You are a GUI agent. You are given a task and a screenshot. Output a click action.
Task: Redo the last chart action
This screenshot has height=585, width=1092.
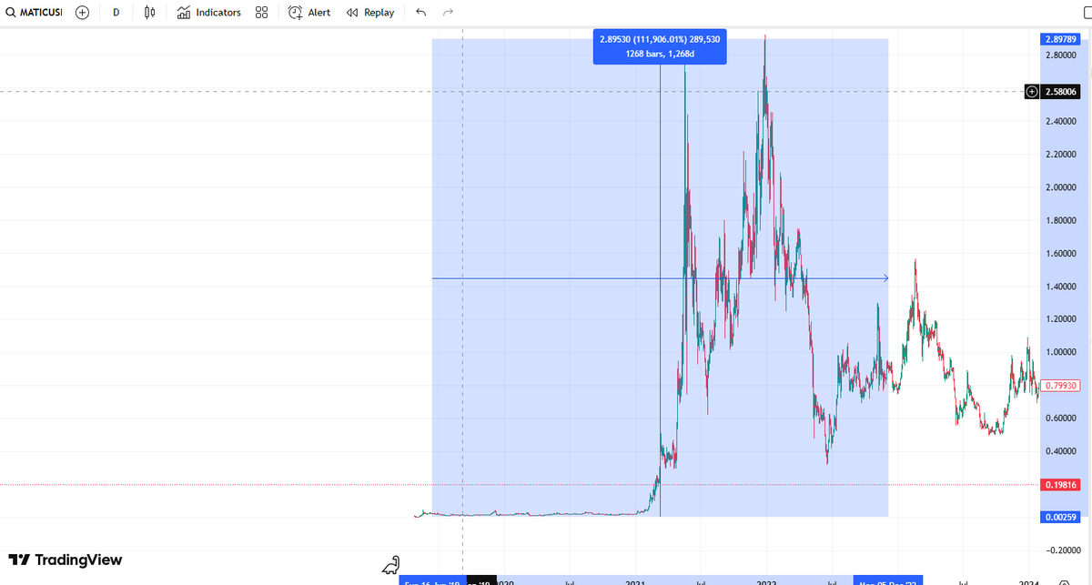(x=447, y=13)
